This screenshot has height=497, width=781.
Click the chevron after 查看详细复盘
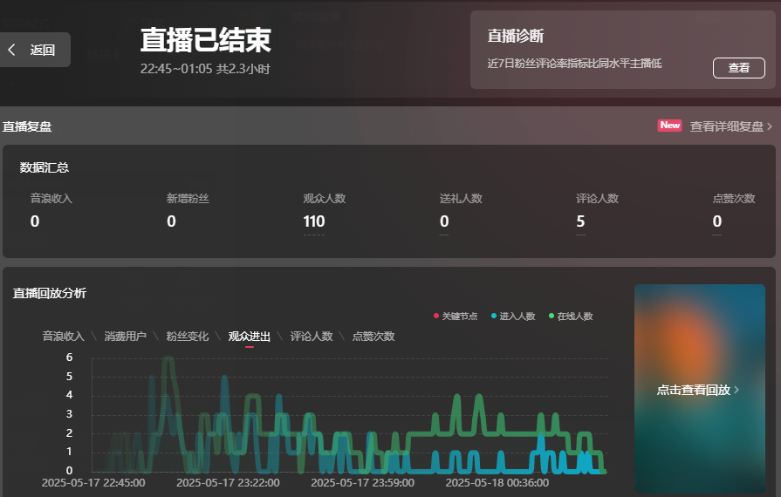(x=770, y=126)
